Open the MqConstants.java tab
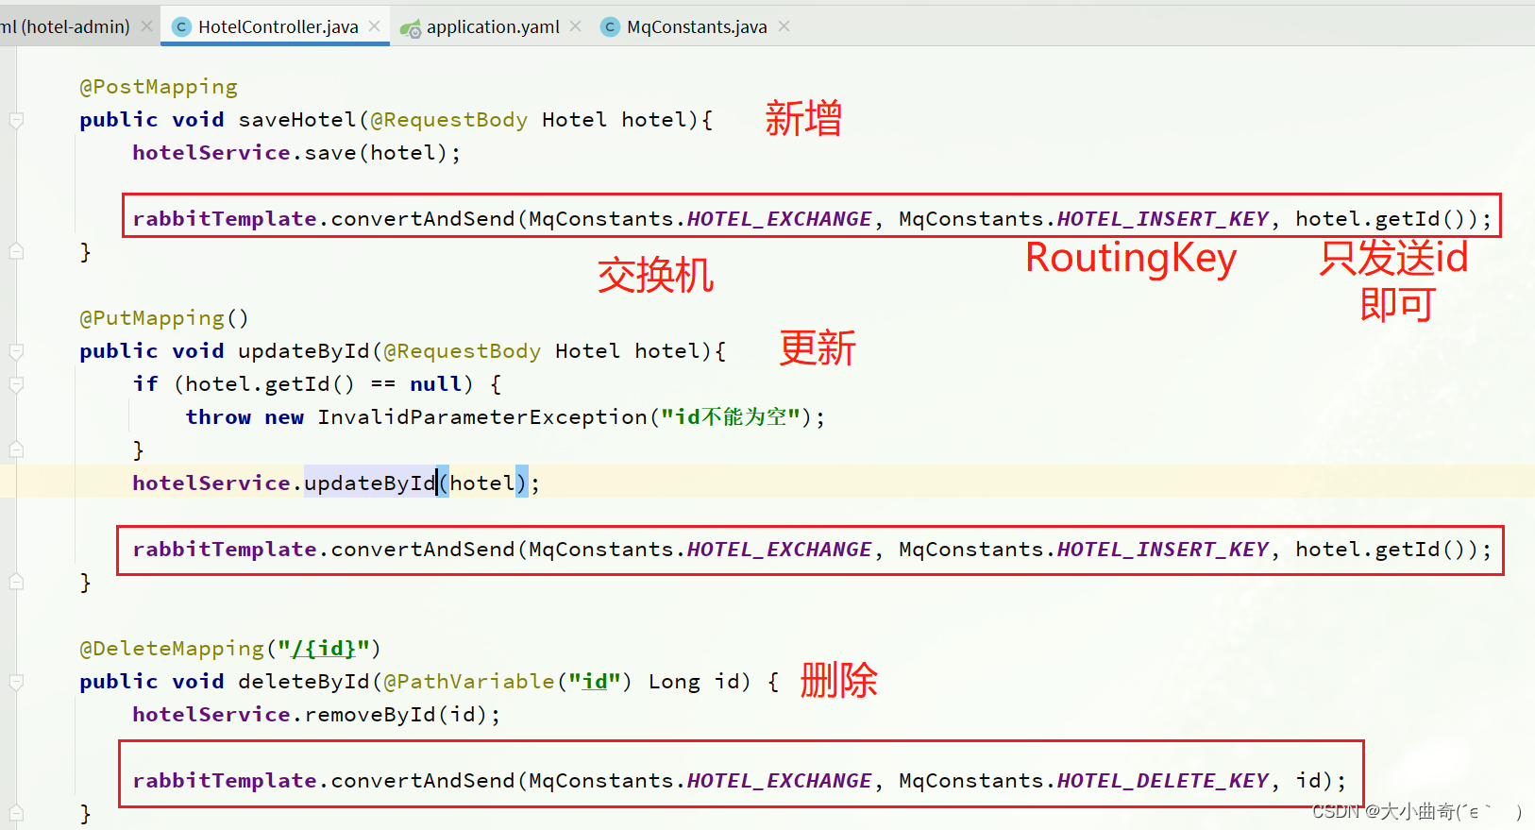The height and width of the screenshot is (830, 1535). pos(697,27)
